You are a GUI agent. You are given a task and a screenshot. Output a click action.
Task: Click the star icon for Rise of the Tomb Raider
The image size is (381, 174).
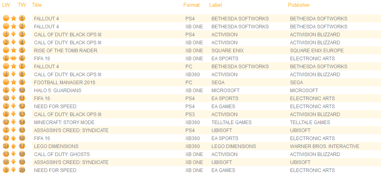click(x=14, y=50)
